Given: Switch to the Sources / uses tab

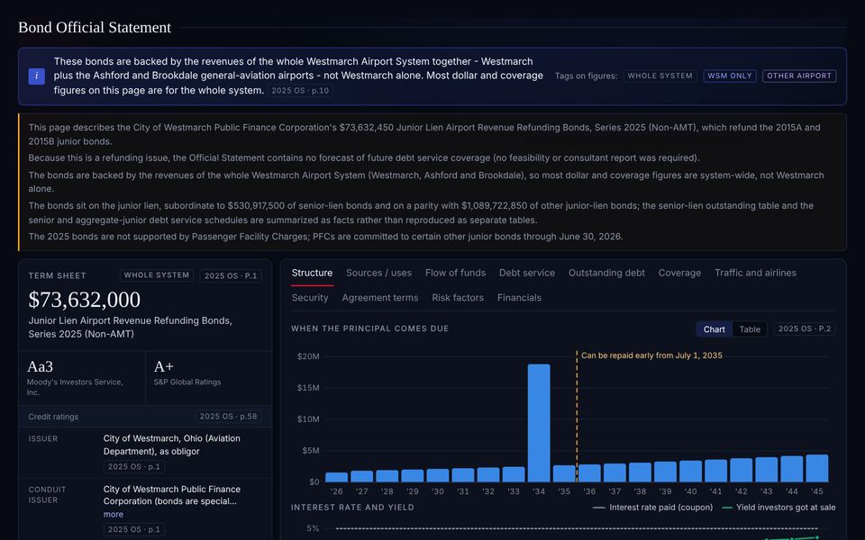Looking at the screenshot, I should (378, 273).
